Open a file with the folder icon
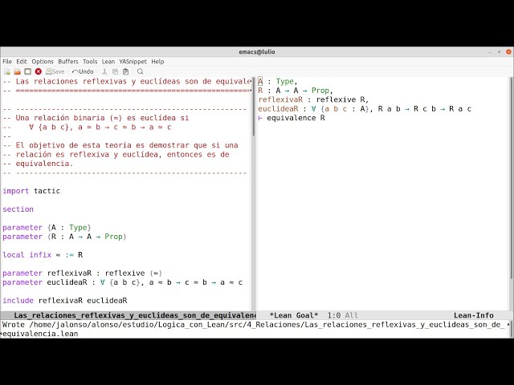 pyautogui.click(x=18, y=71)
